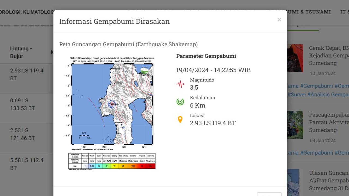Close the Informasi Gempabumi Dirasakan dialog
The width and height of the screenshot is (349, 196).
pyautogui.click(x=279, y=19)
